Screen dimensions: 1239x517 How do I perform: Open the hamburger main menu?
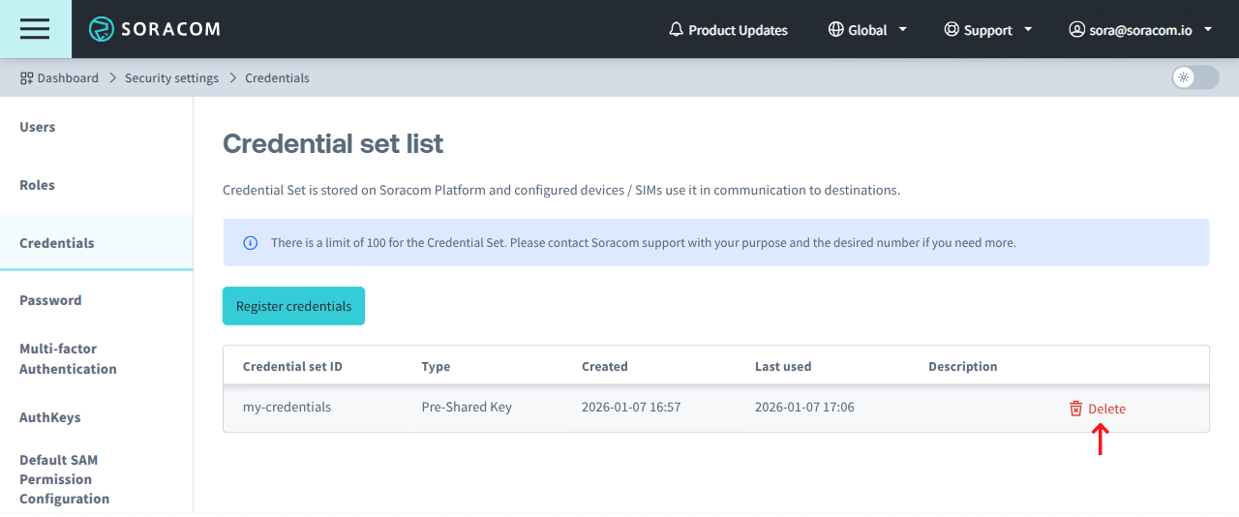click(x=35, y=29)
